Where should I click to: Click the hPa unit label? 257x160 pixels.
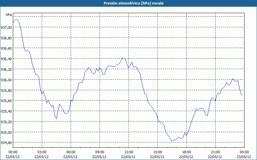coord(9,15)
